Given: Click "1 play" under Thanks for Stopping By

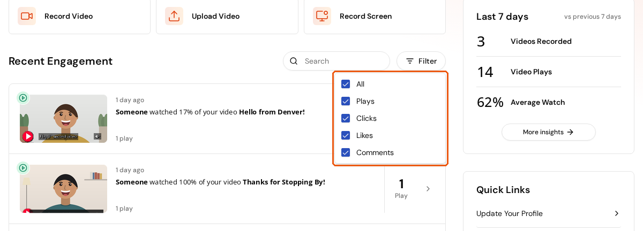Looking at the screenshot, I should coord(124,209).
